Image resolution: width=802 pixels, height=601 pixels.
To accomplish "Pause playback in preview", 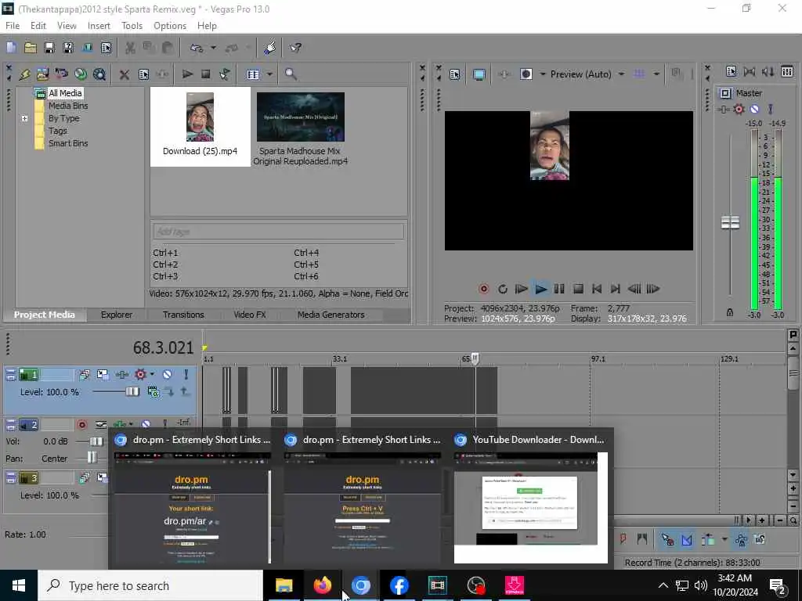I will [x=559, y=290].
